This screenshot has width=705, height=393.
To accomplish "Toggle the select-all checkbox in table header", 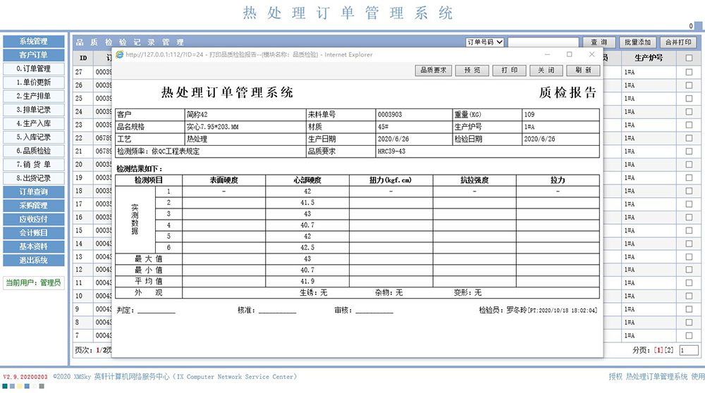I will (689, 58).
